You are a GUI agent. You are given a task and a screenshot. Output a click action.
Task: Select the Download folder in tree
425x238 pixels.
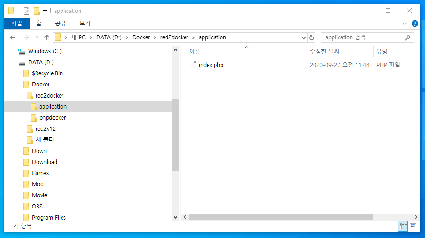click(x=44, y=162)
